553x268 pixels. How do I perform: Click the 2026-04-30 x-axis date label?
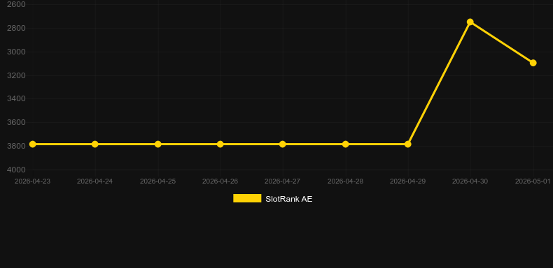(x=470, y=181)
